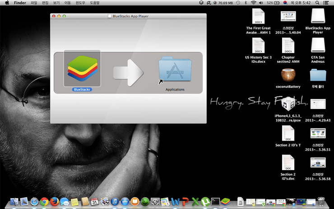Click the Applications label in installer window
The image size is (334, 209).
[x=175, y=90]
